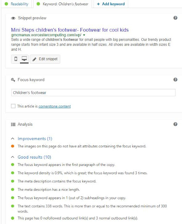Open help icon for Analysis section
This screenshot has width=182, height=224.
[175, 124]
